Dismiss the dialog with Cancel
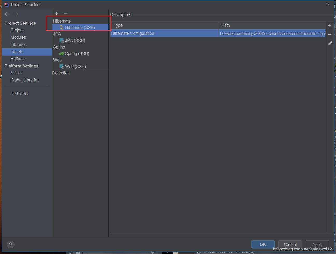336x254 pixels. [290, 244]
